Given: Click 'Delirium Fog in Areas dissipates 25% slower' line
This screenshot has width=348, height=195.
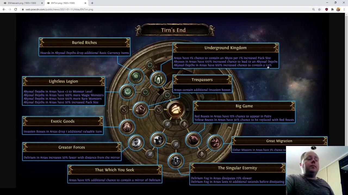Looking at the screenshot, I should click(x=221, y=178).
